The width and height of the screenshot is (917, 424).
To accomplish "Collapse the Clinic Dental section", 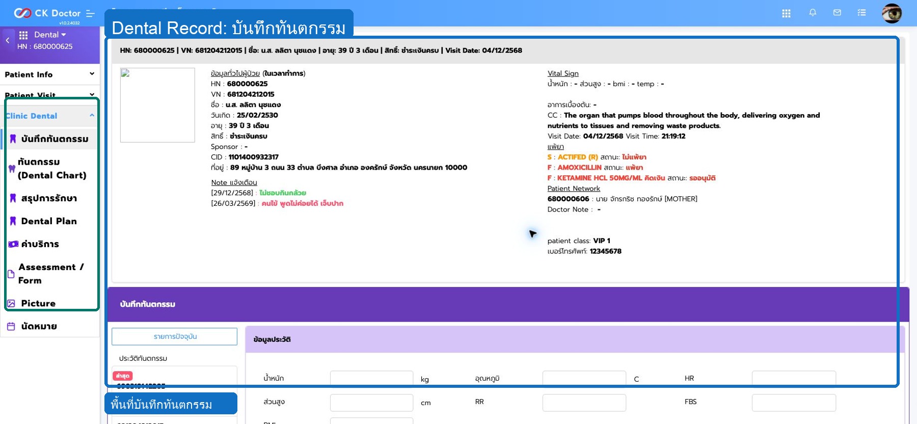I will pos(50,116).
